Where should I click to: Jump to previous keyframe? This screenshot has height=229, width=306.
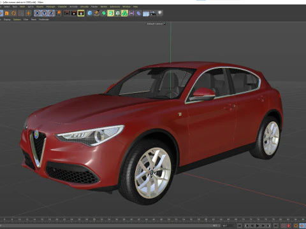[247, 226]
